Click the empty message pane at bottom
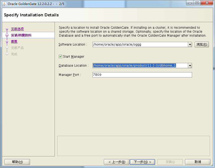215x168 pixels. [x=134, y=146]
